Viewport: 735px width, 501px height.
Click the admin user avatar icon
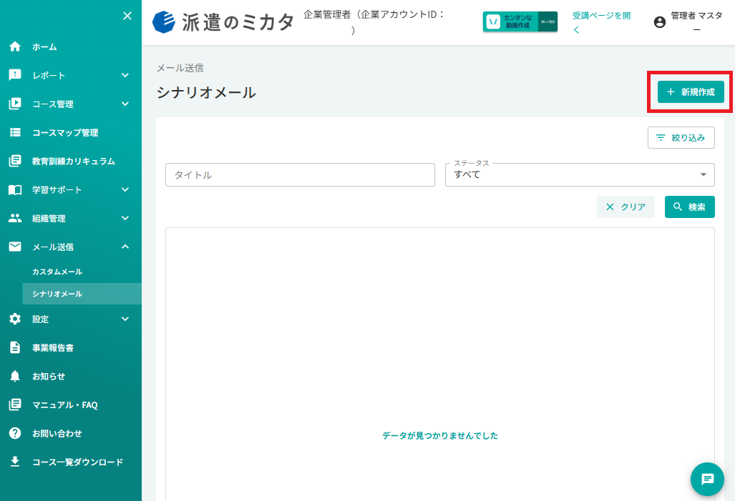pos(660,22)
